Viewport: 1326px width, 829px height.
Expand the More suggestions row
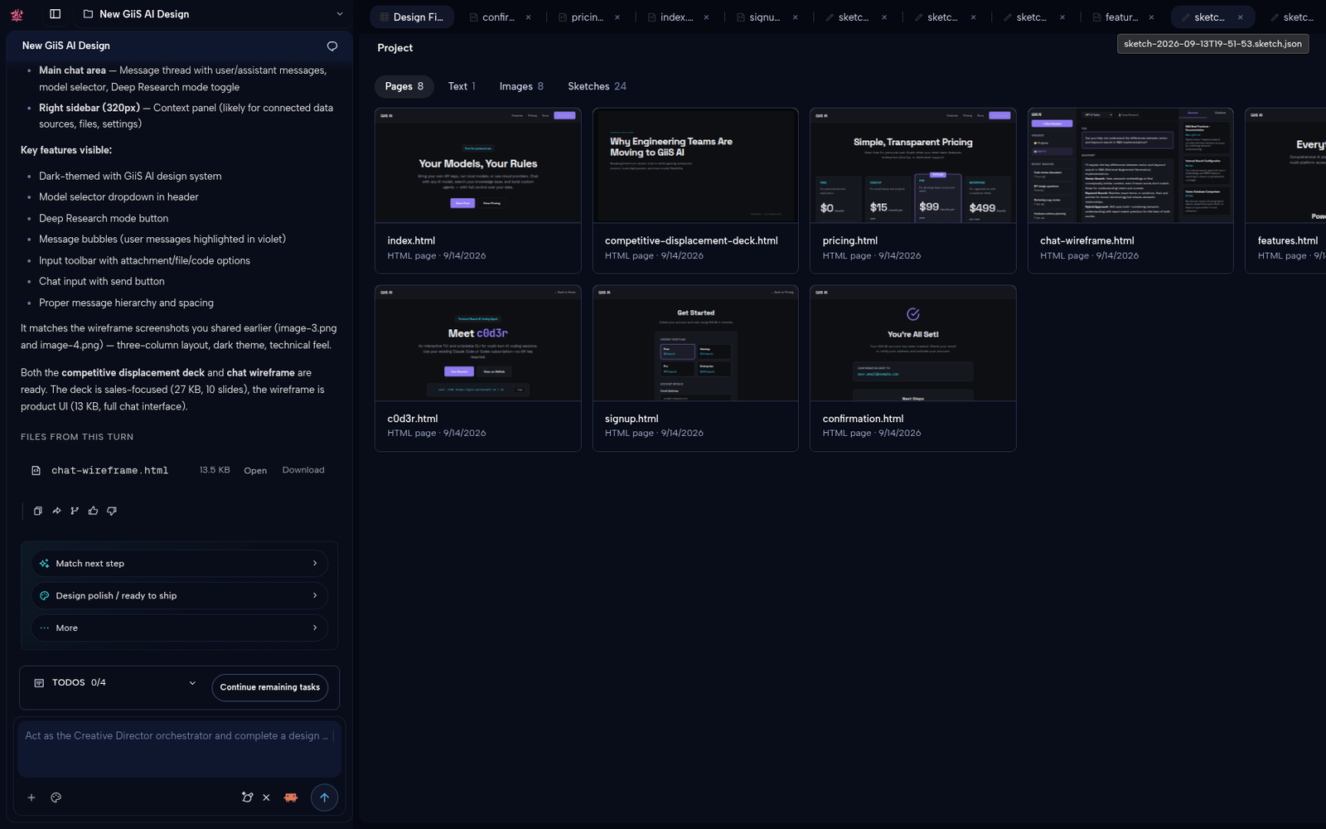click(180, 628)
